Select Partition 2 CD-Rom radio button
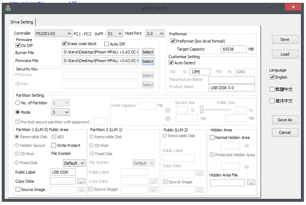The height and width of the screenshot is (205, 306). click(x=91, y=145)
